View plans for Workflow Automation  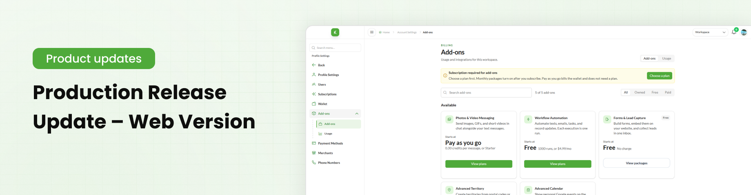pos(558,164)
